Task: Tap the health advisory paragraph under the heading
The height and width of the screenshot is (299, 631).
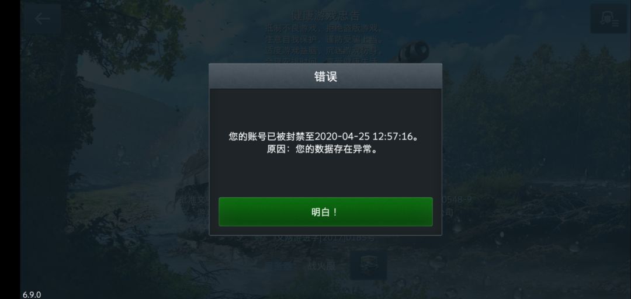Action: coord(324,43)
